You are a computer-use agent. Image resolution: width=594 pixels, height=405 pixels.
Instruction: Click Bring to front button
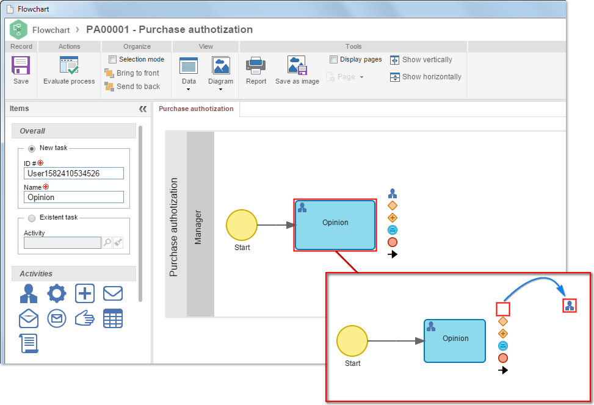coord(131,73)
